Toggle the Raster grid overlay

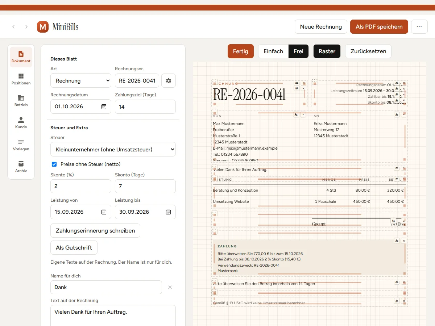click(327, 51)
